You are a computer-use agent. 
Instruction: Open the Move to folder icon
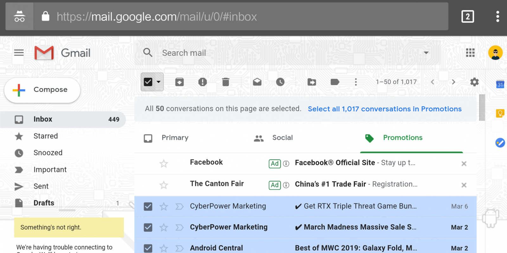[x=312, y=82]
